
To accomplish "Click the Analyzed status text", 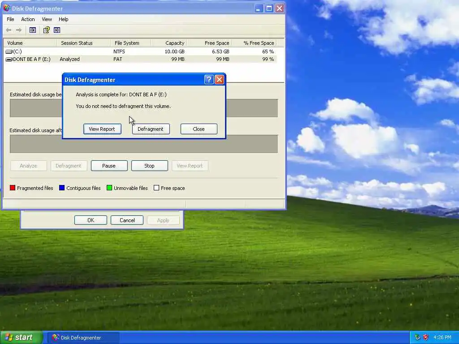I will [69, 59].
